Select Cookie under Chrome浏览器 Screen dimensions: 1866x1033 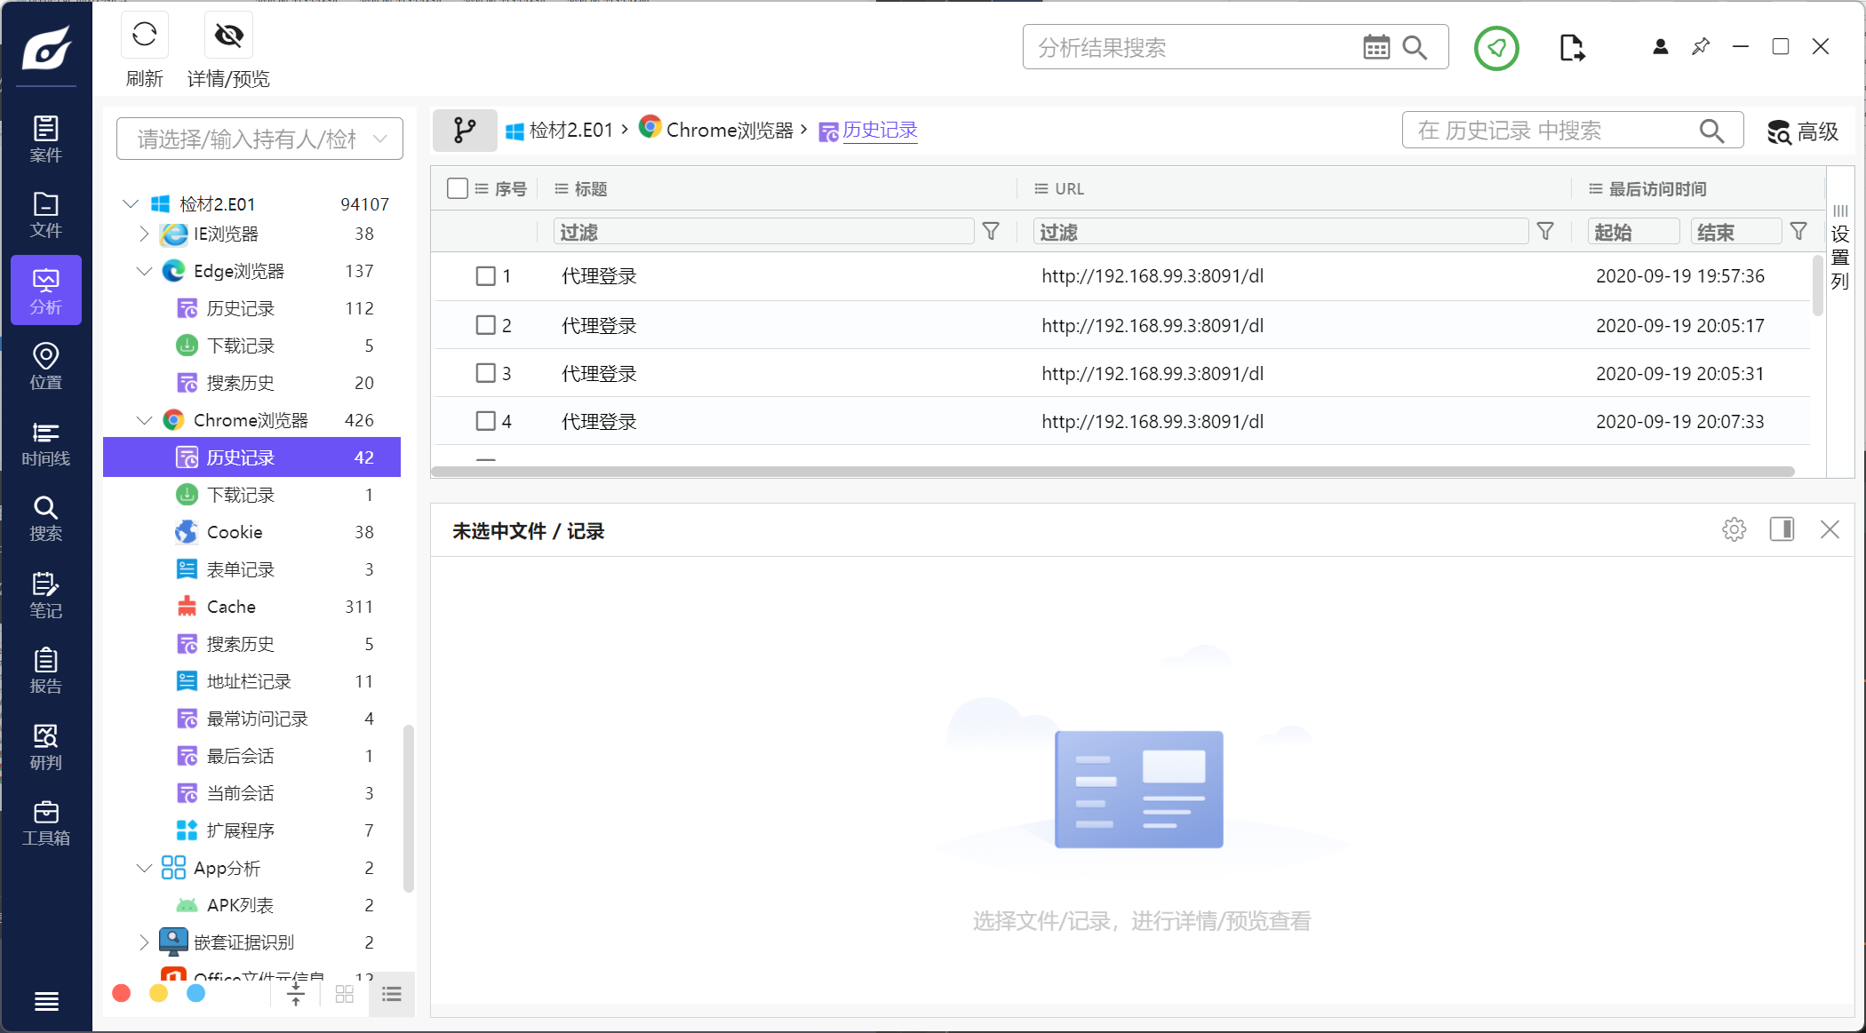tap(235, 532)
